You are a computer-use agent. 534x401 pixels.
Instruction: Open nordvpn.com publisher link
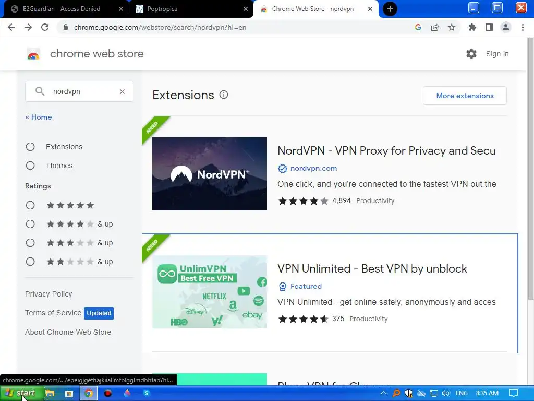click(x=313, y=168)
